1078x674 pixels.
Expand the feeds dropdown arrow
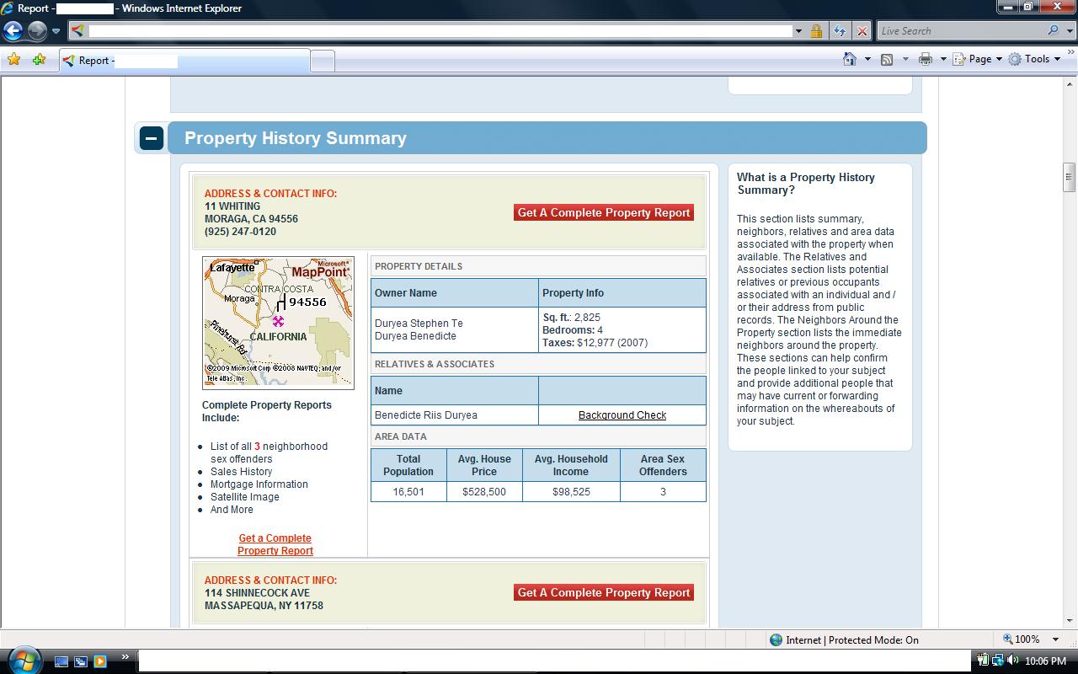[905, 59]
